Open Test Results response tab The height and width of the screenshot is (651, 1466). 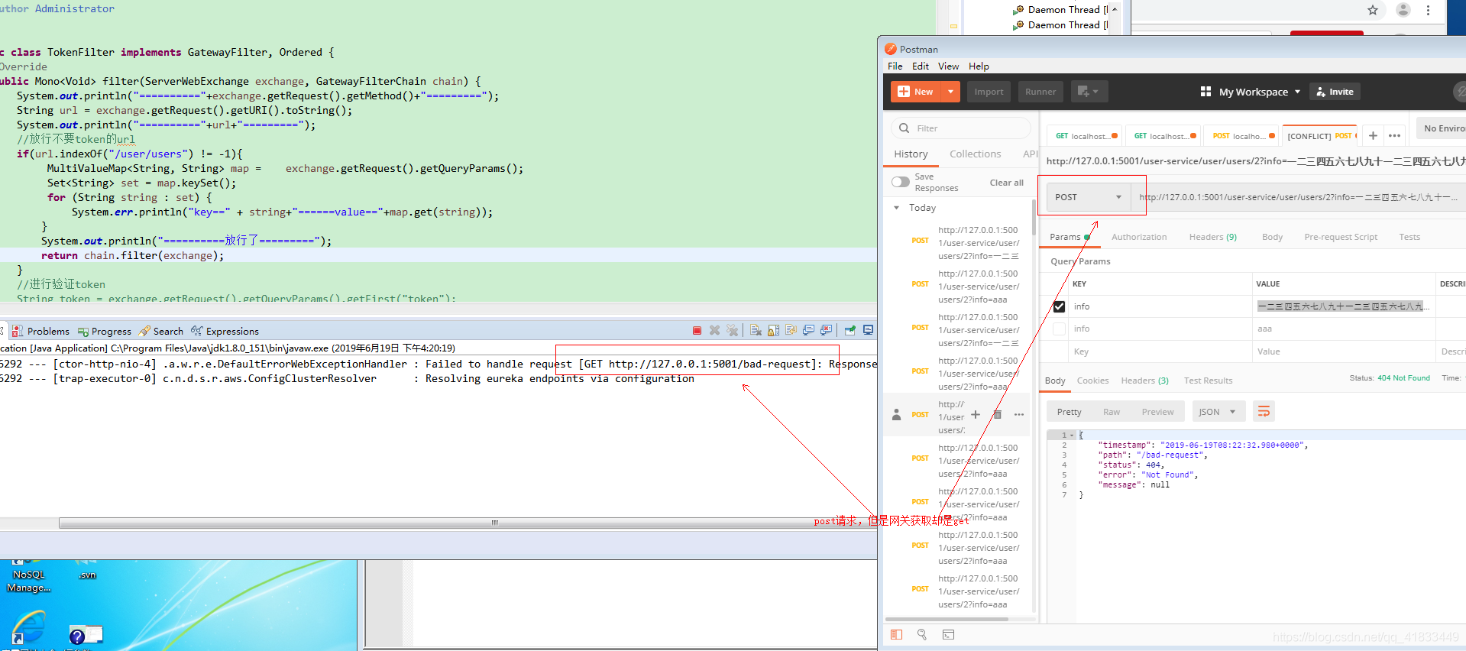coord(1208,381)
